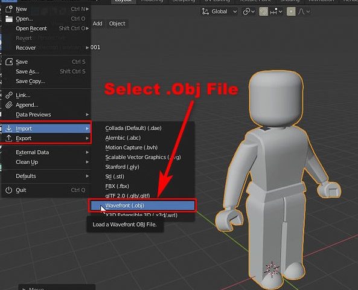Expand the Clean Up submenu
The width and height of the screenshot is (358, 290).
[x=46, y=162]
